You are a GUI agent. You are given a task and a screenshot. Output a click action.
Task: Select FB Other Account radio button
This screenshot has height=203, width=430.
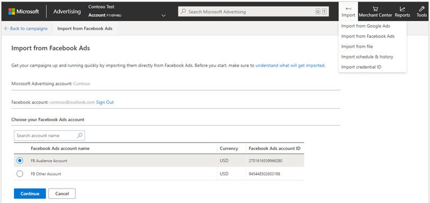tap(20, 174)
